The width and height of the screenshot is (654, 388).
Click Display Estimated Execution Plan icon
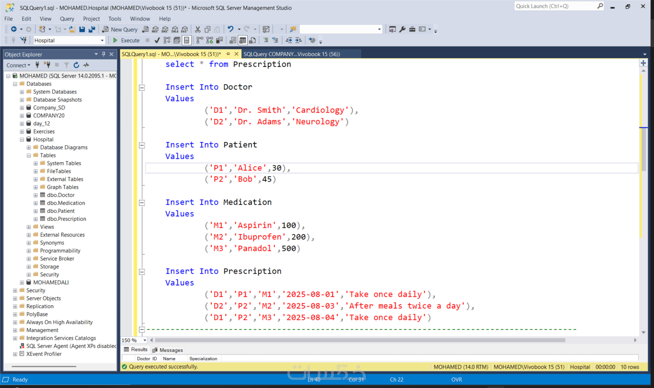tap(167, 40)
